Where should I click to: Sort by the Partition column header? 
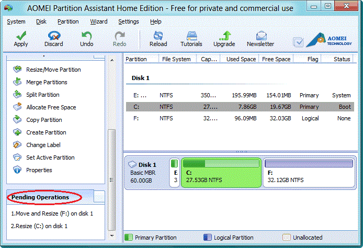(141, 59)
